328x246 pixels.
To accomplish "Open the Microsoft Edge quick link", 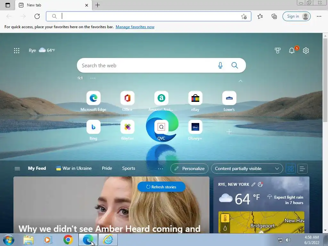I will coord(93,101).
